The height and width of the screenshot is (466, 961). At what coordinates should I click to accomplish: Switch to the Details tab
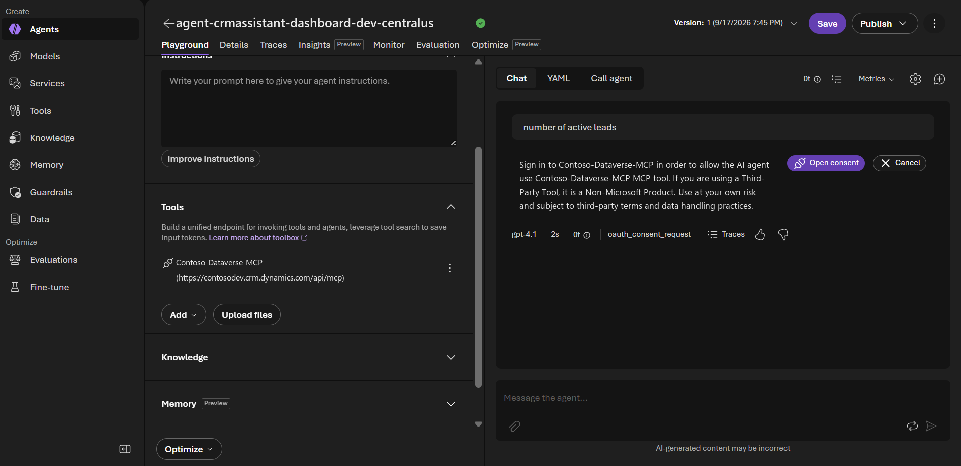pos(234,45)
